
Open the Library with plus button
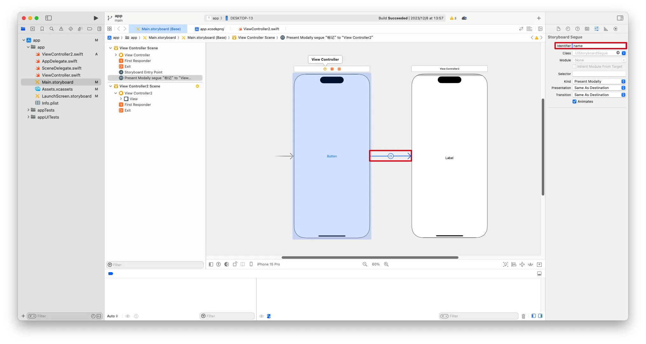[x=539, y=18]
